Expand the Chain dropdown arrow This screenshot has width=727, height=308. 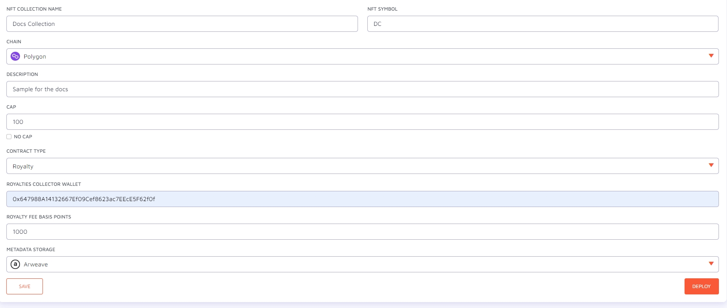point(711,56)
